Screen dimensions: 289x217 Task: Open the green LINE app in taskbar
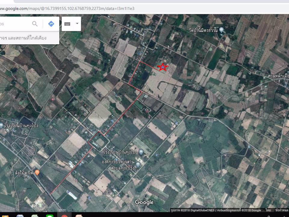(x=49, y=216)
